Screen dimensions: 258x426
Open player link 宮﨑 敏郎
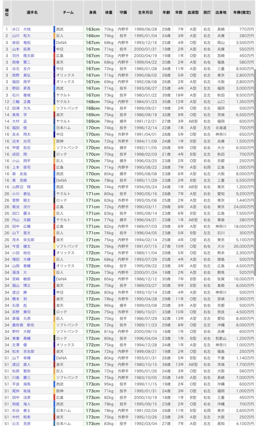[21, 279]
